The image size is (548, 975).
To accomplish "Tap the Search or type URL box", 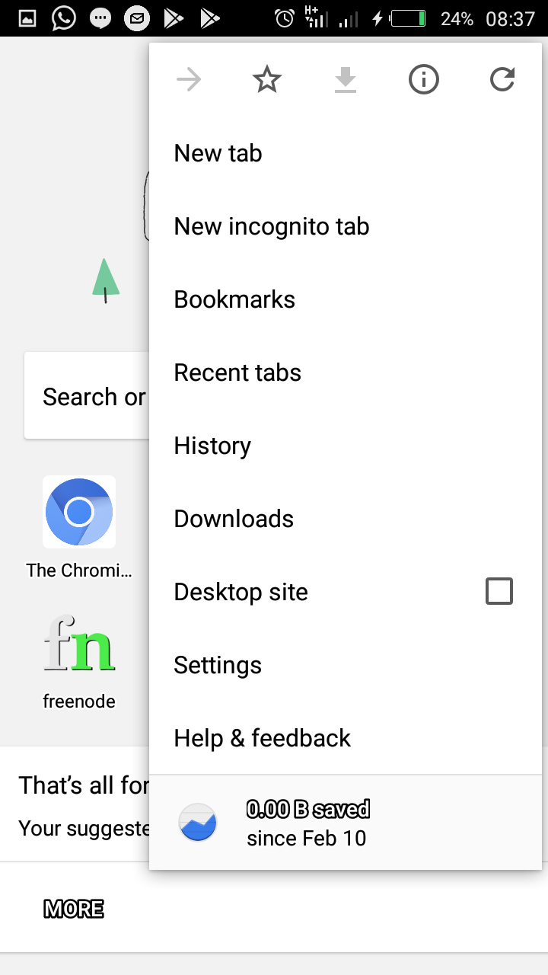I will 87,395.
